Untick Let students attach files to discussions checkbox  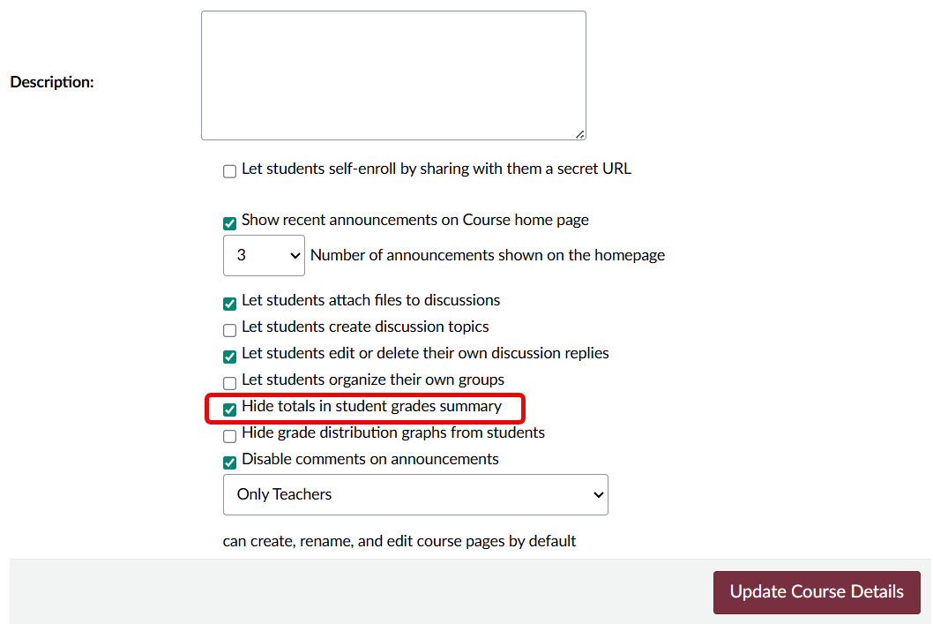[229, 304]
